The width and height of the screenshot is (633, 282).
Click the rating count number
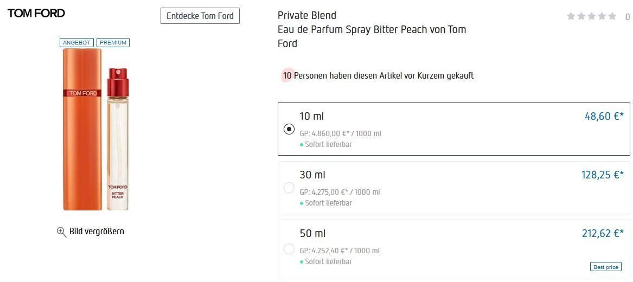(628, 17)
